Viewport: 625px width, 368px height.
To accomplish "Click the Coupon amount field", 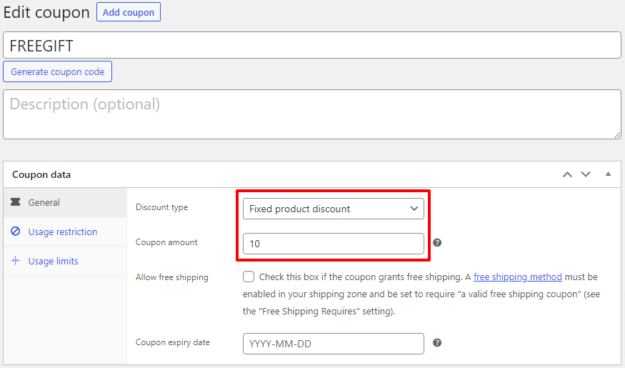I will tap(334, 244).
